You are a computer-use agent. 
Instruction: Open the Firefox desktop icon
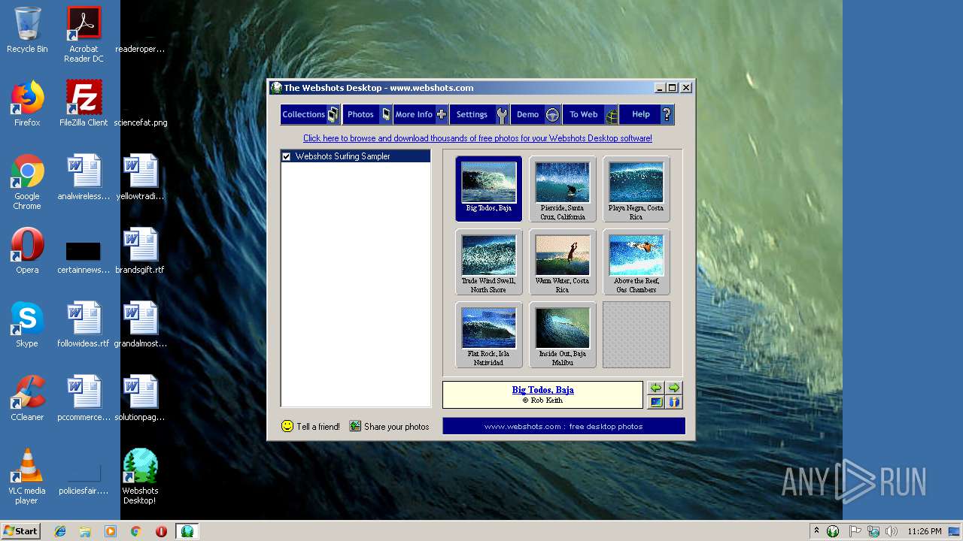click(x=27, y=104)
